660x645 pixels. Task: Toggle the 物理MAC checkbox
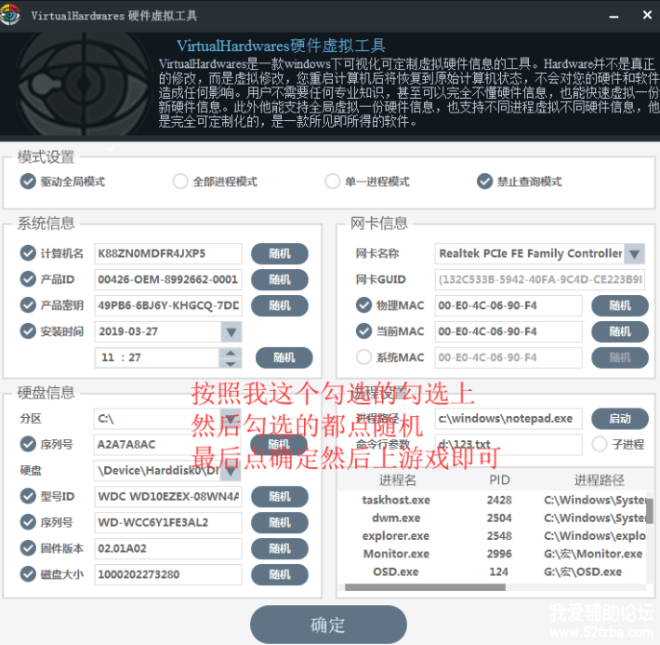363,305
